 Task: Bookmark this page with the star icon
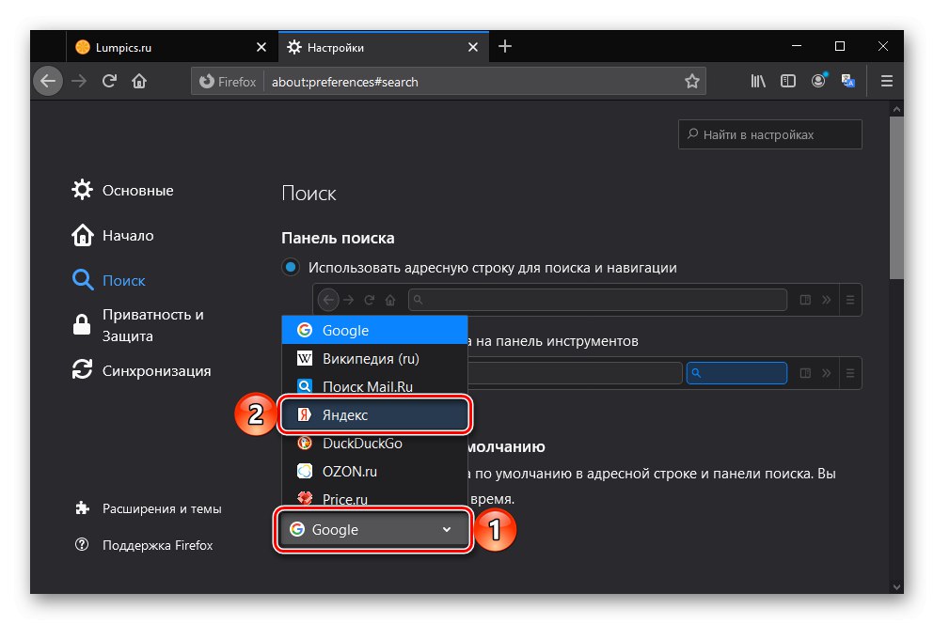[x=692, y=82]
